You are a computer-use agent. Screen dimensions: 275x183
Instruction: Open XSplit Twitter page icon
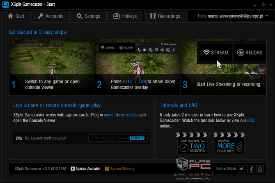point(241,169)
